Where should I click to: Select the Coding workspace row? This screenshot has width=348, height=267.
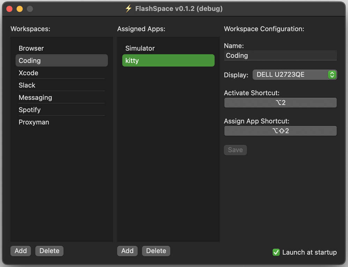[61, 61]
